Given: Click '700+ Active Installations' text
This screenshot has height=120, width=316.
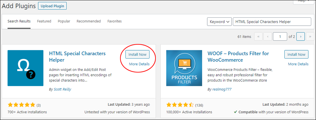Looking at the screenshot, I should point(27,112).
